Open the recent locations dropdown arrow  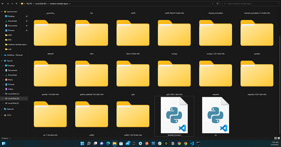click(12, 4)
